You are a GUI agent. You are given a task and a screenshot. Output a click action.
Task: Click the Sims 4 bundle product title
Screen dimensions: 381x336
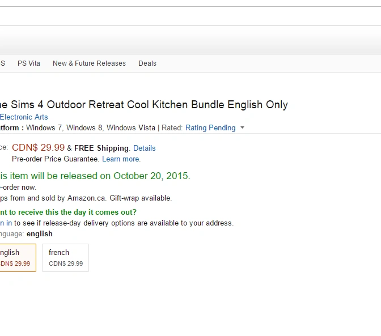pyautogui.click(x=144, y=105)
